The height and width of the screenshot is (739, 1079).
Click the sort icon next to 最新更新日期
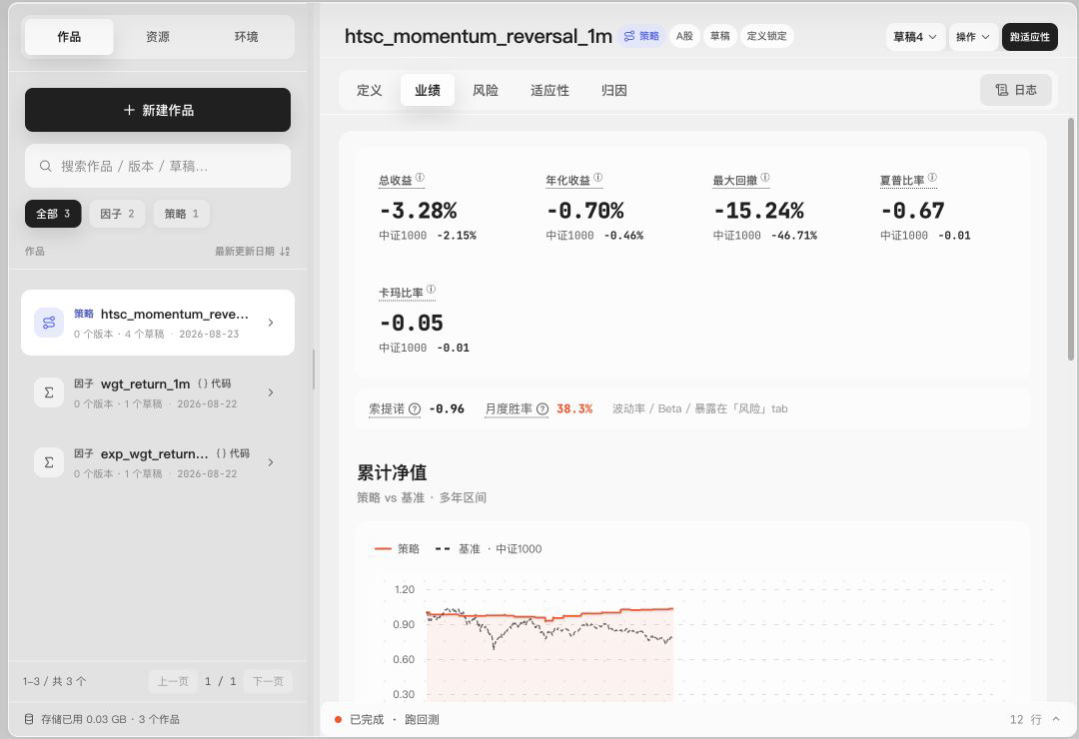click(x=285, y=251)
